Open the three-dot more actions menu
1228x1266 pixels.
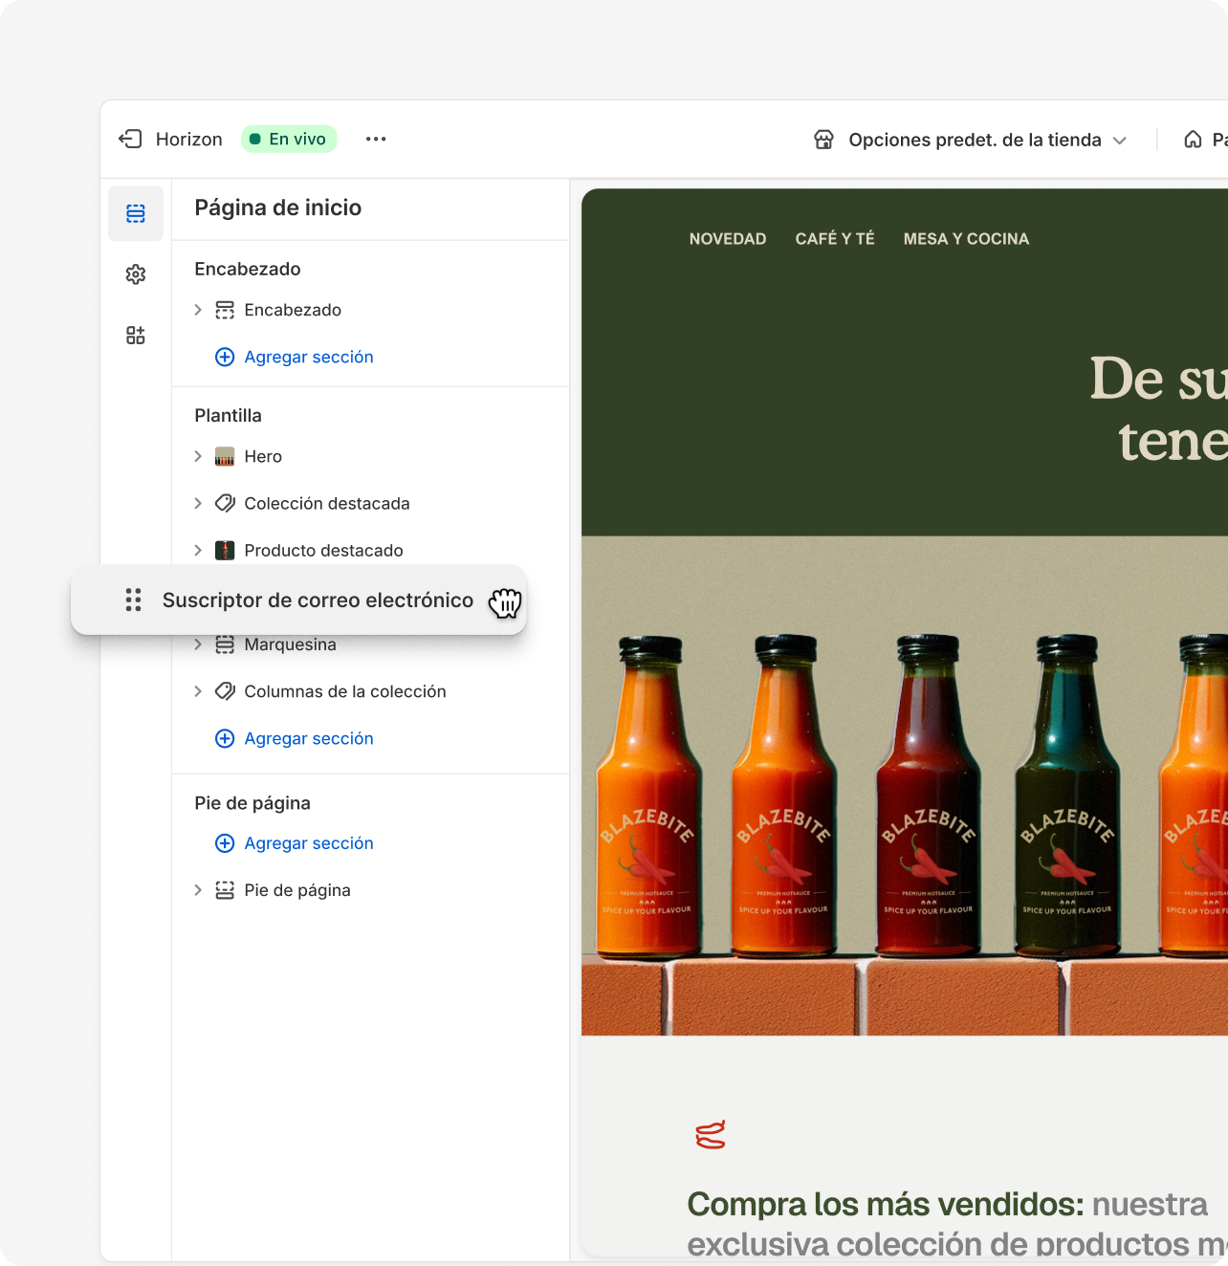pyautogui.click(x=376, y=139)
